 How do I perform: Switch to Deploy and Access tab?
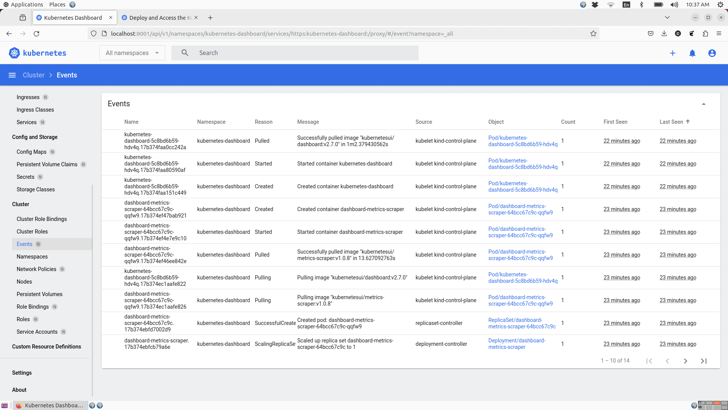159,18
